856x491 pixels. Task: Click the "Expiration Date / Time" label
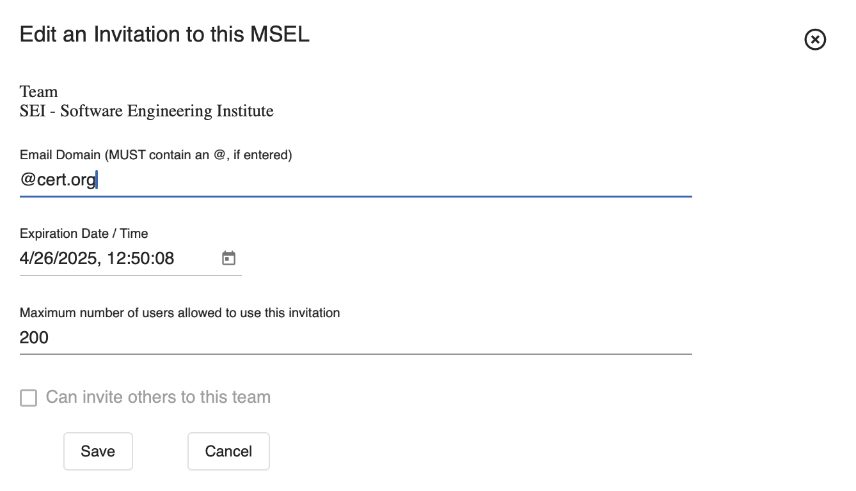coord(84,233)
